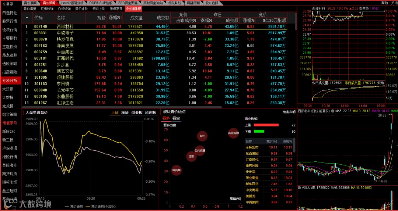
Task: Select the 涨停高开 strategy sub-tab
Action: point(116,8)
